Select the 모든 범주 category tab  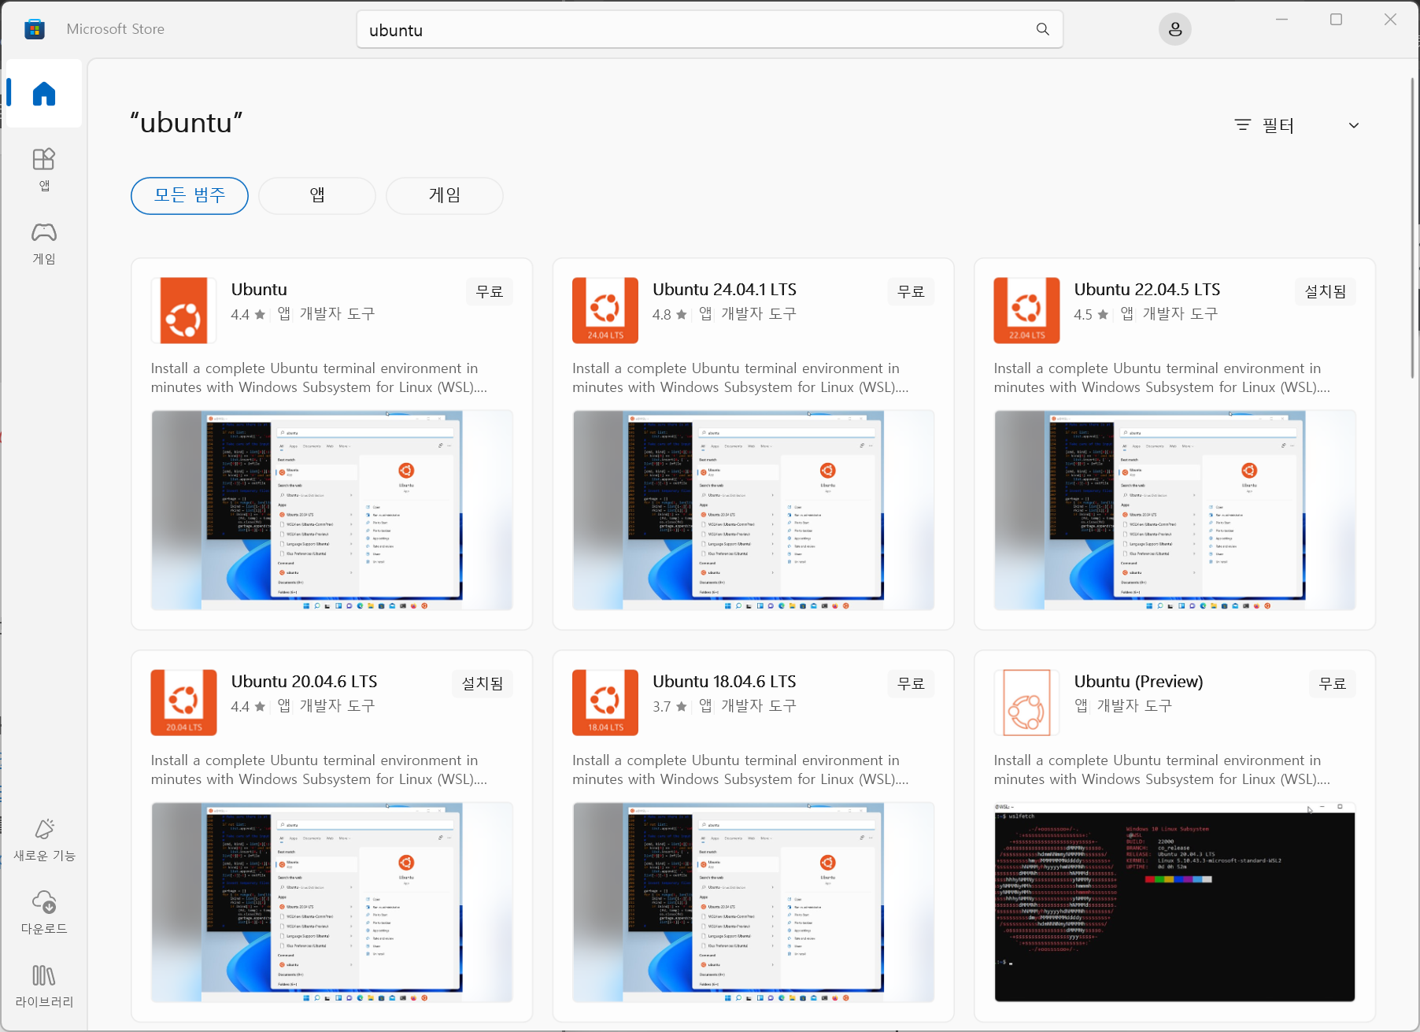coord(190,195)
